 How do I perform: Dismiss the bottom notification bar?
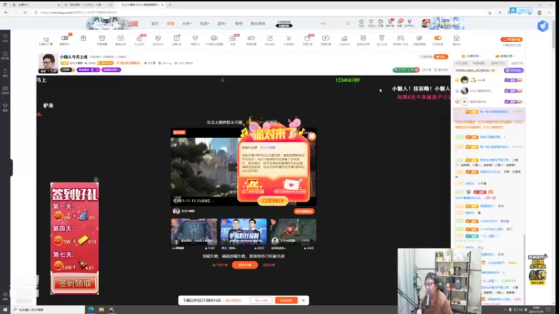tap(303, 301)
